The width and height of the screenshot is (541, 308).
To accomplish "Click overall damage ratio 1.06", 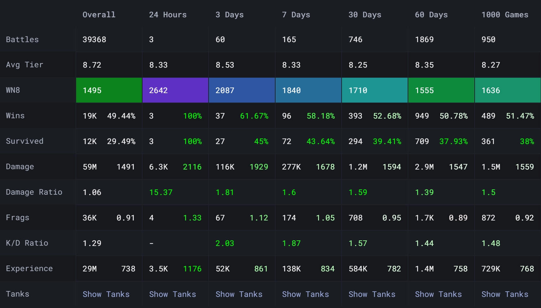I will 92,192.
